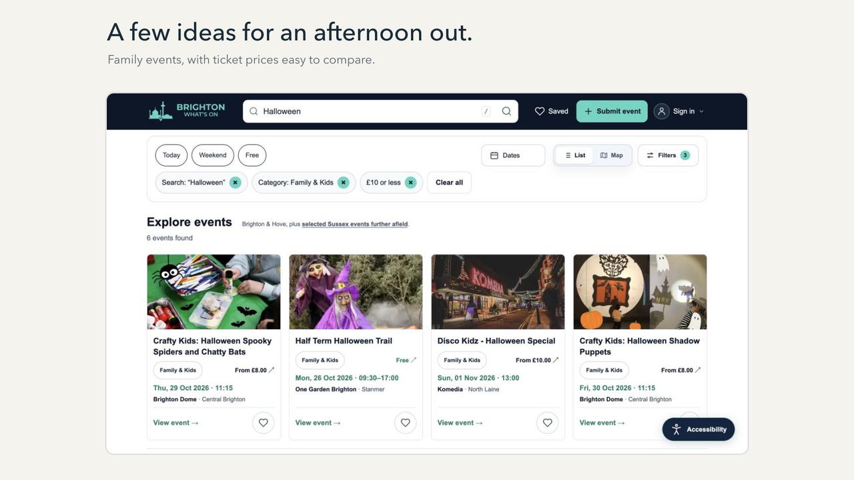Open the Filters panel
The width and height of the screenshot is (854, 480).
tap(668, 155)
